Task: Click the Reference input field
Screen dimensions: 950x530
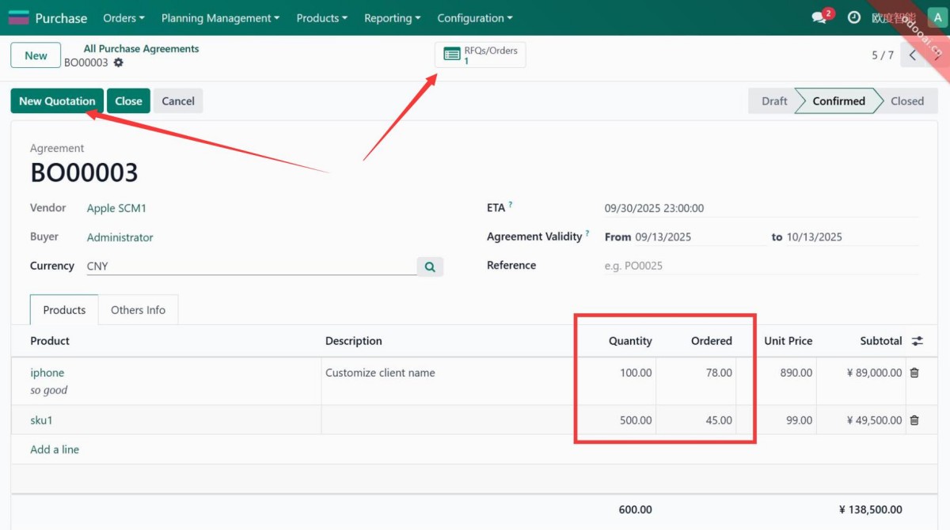Action: click(760, 266)
